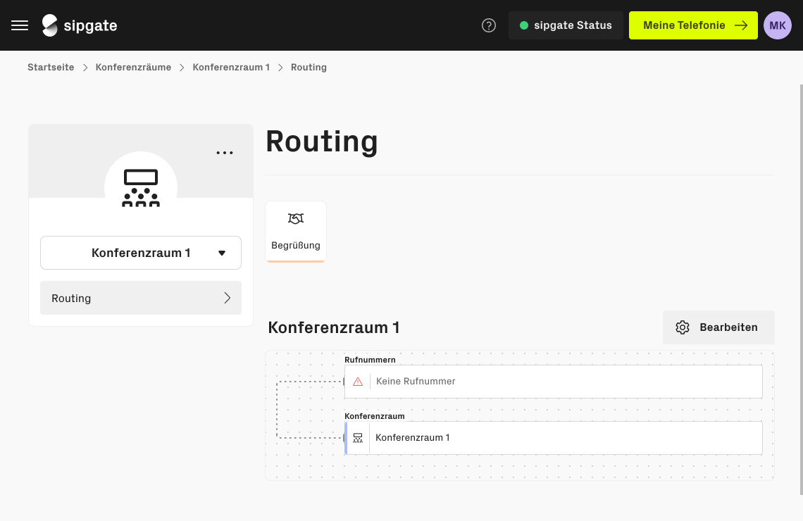803x521 pixels.
Task: Click the red warning triangle icon
Action: coord(358,382)
